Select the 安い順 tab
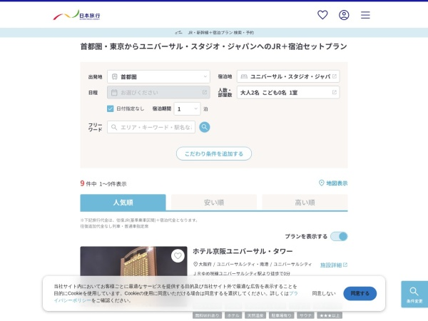This screenshot has width=428, height=321. (214, 203)
